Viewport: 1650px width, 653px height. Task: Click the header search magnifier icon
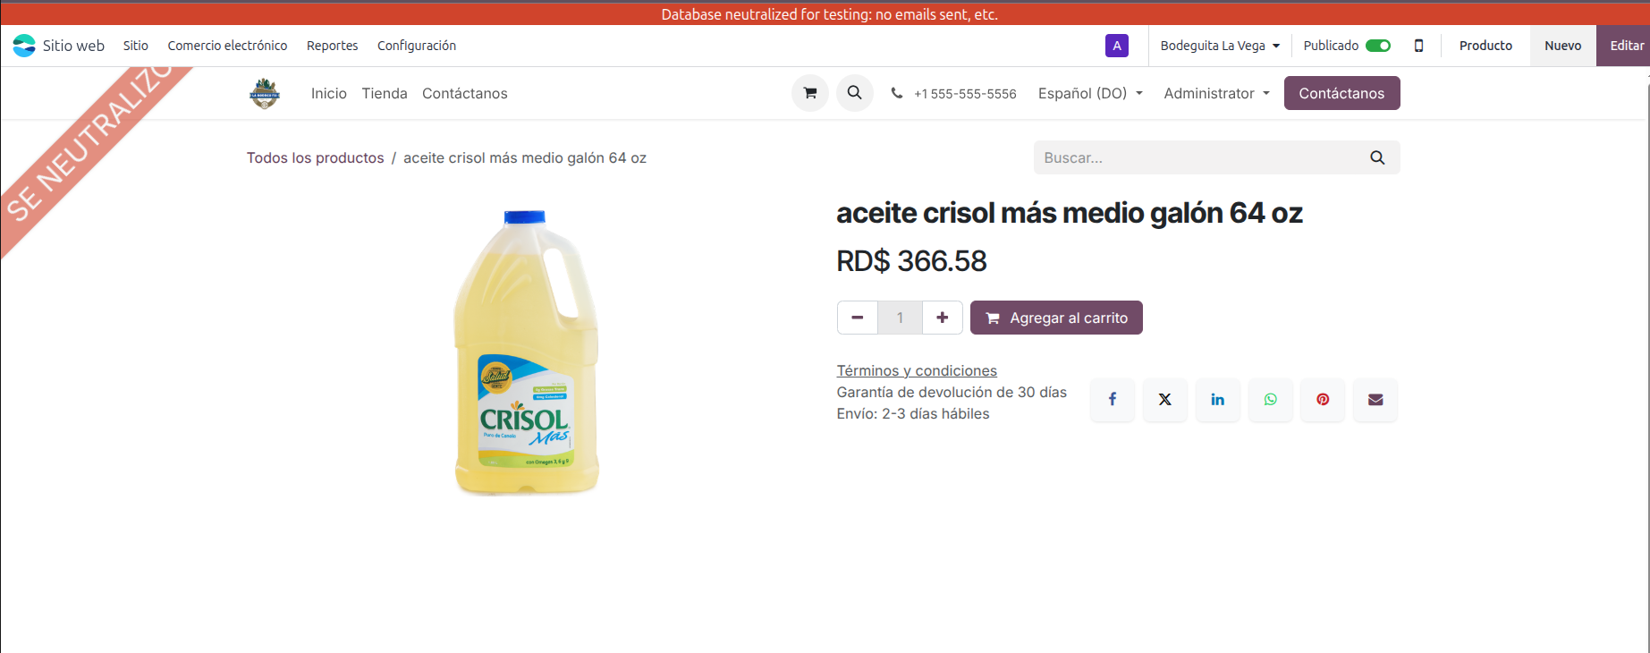pos(854,93)
